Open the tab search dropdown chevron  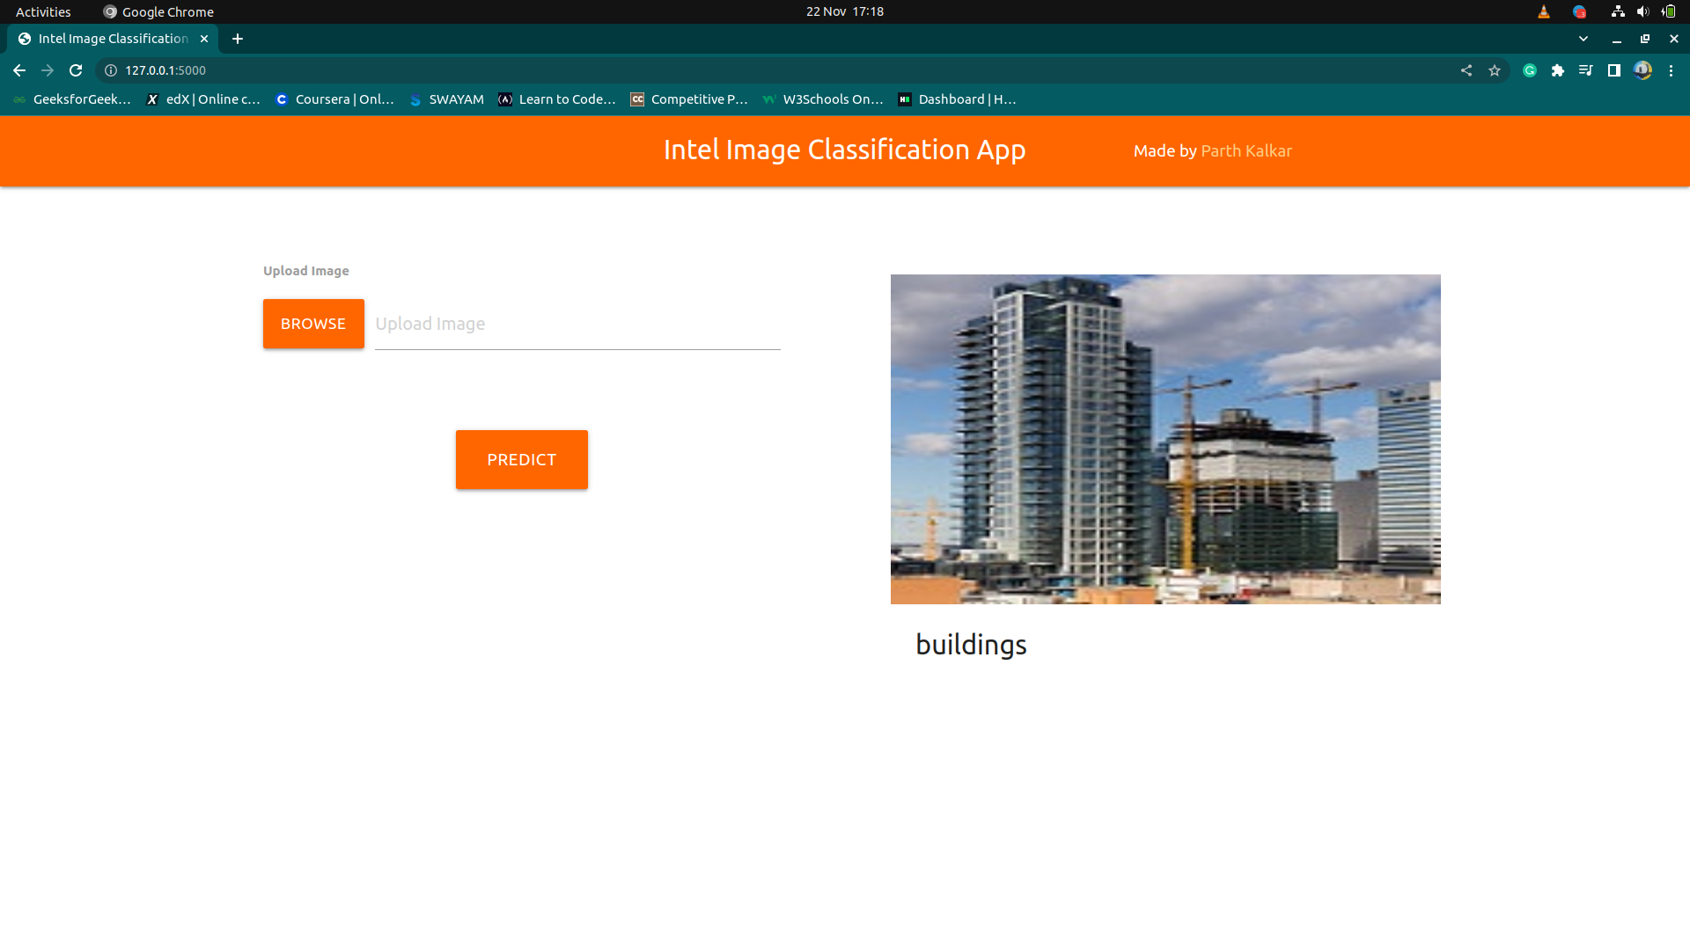1583,39
